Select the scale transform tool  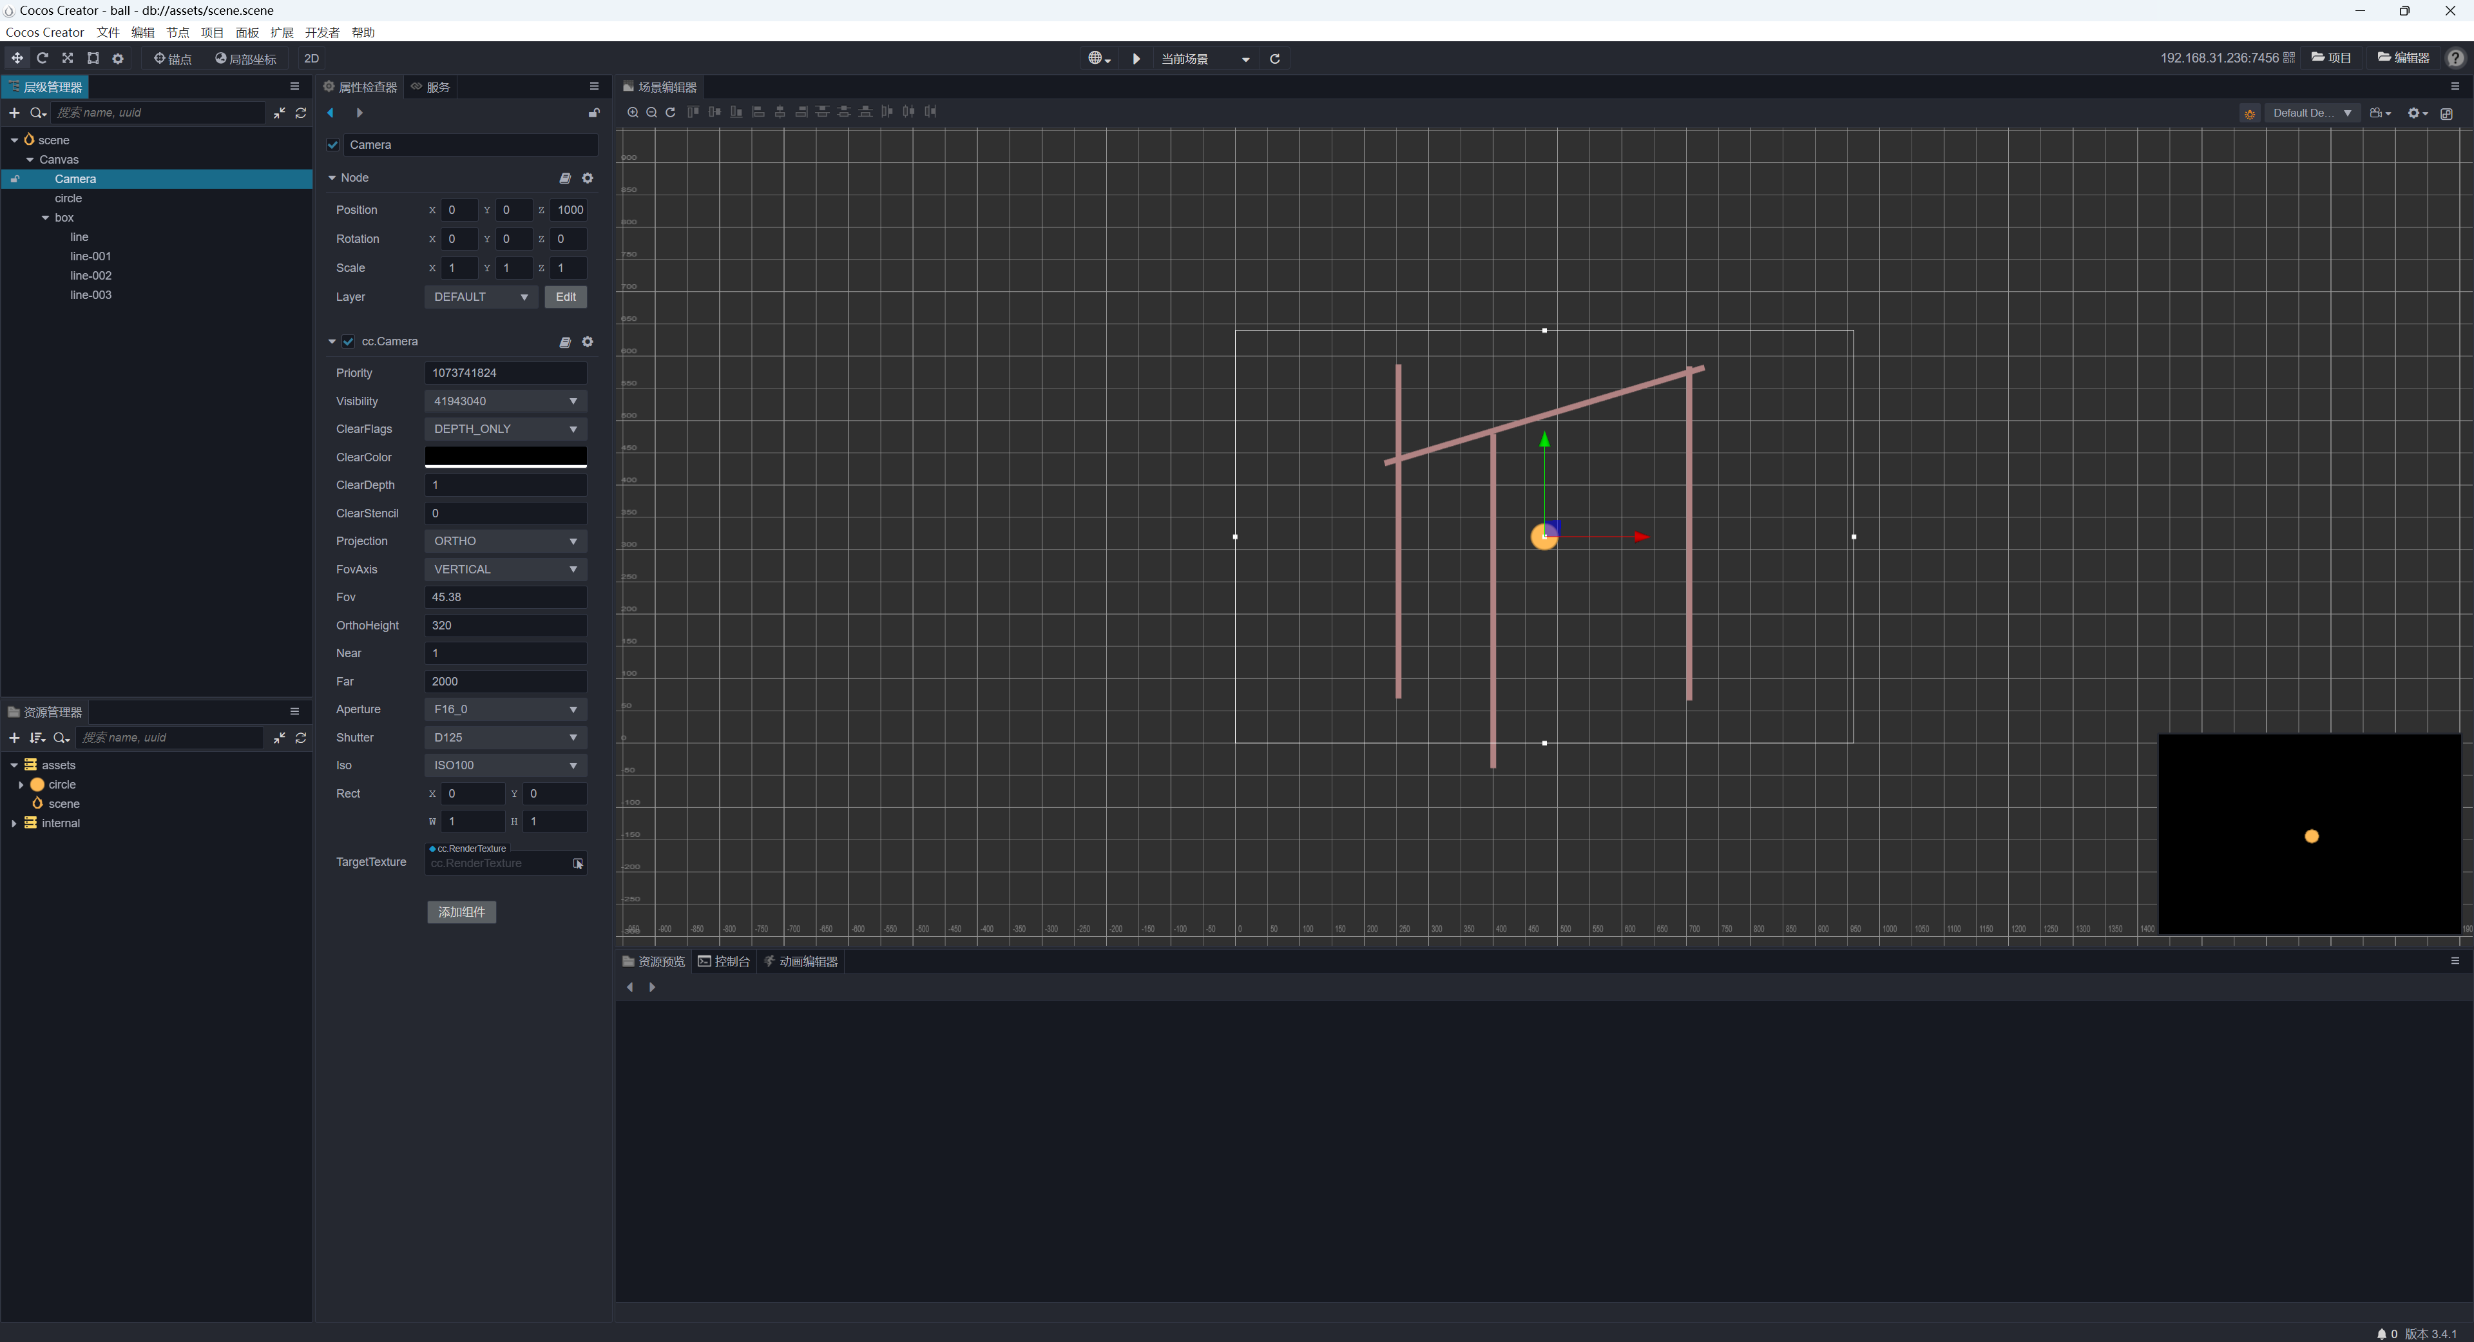(x=67, y=59)
